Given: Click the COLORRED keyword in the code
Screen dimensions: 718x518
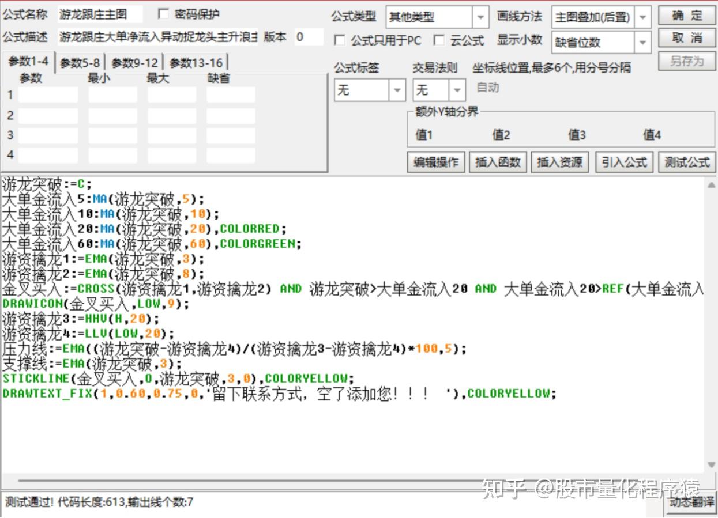Looking at the screenshot, I should coord(250,229).
